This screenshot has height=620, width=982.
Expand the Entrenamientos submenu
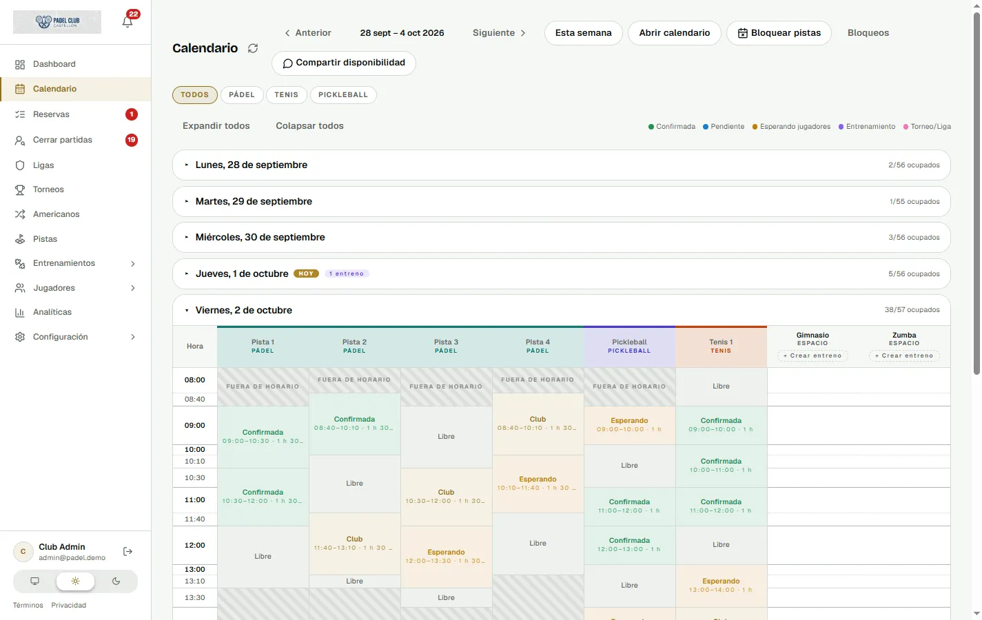click(x=133, y=264)
